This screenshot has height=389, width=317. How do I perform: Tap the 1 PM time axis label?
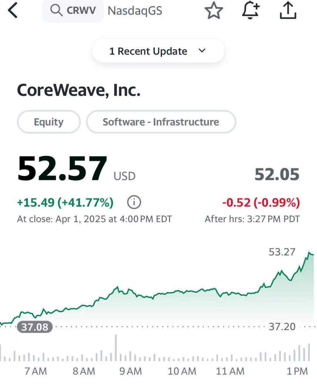297,371
